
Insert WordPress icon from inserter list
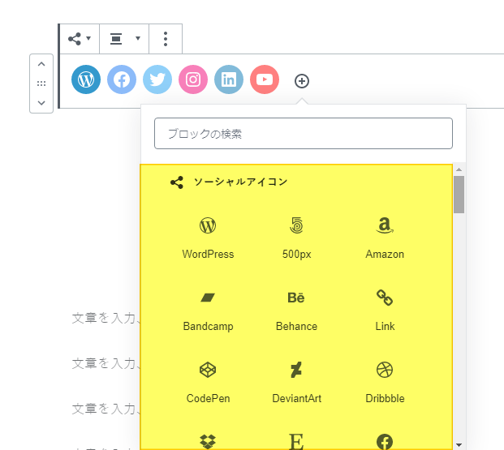click(x=208, y=238)
